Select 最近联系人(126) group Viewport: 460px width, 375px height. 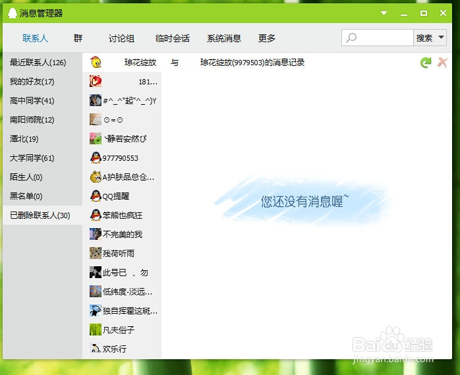(x=43, y=63)
